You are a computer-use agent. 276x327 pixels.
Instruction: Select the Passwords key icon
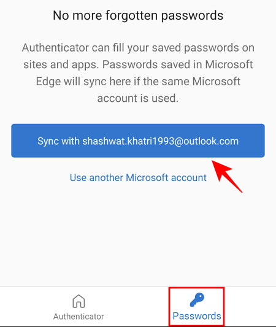pyautogui.click(x=197, y=300)
